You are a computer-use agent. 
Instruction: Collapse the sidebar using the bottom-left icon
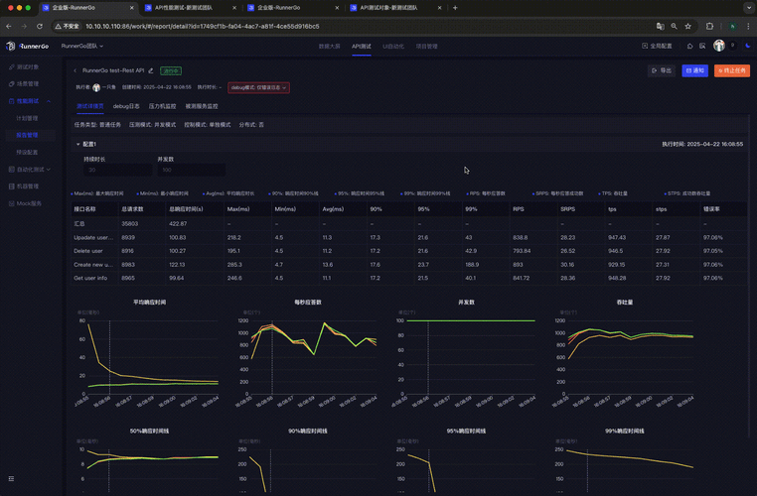click(x=10, y=478)
